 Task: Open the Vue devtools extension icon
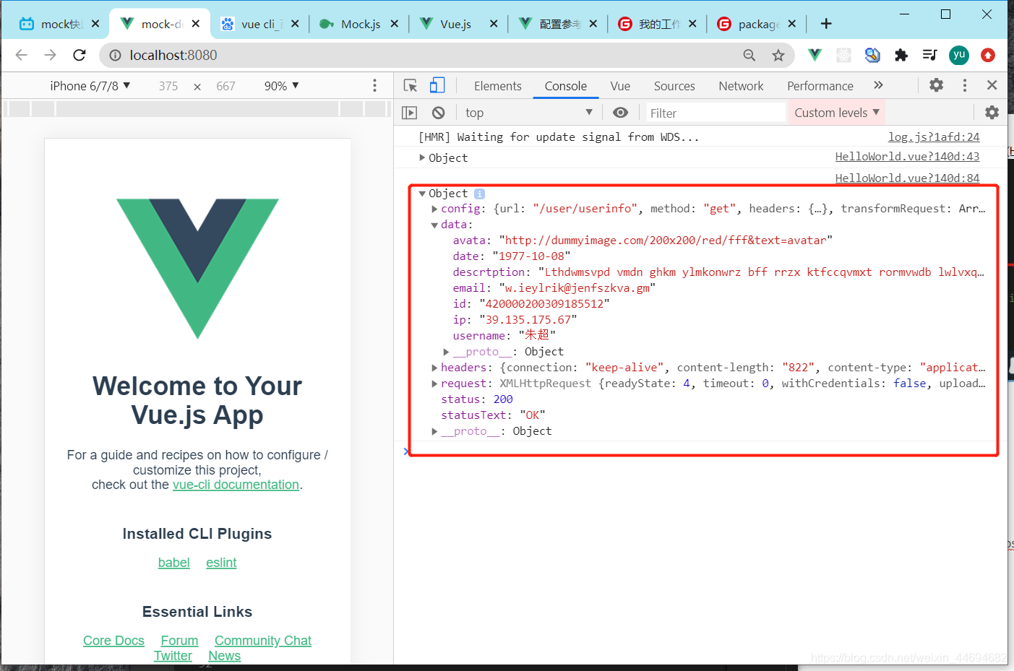[x=815, y=55]
